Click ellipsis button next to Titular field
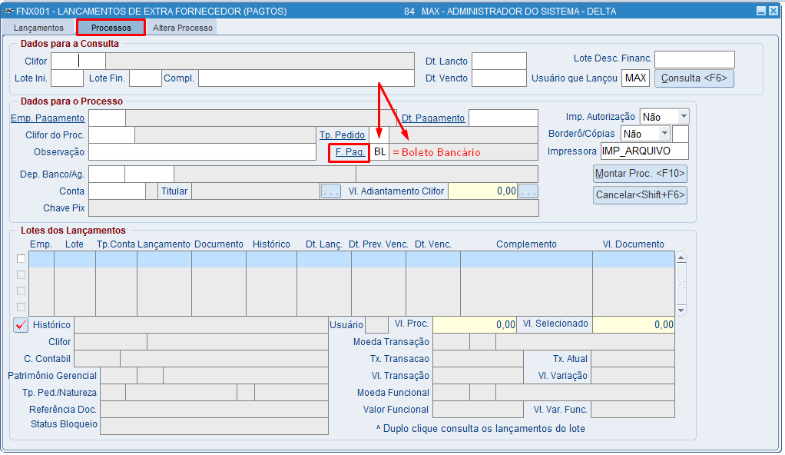The image size is (785, 455). [331, 191]
